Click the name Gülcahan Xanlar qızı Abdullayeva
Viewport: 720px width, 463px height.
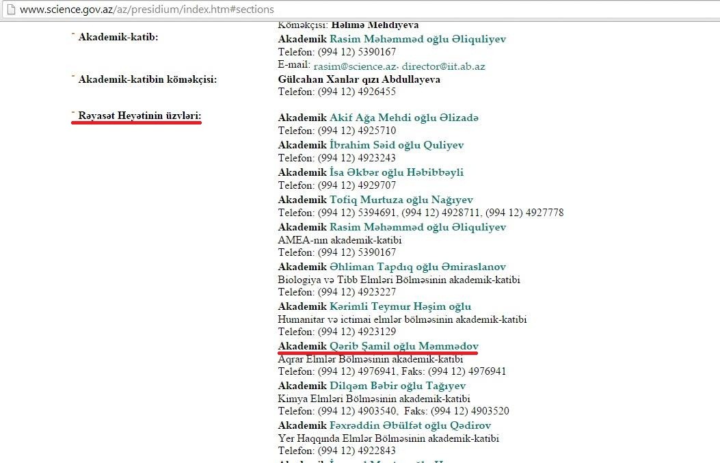point(359,79)
